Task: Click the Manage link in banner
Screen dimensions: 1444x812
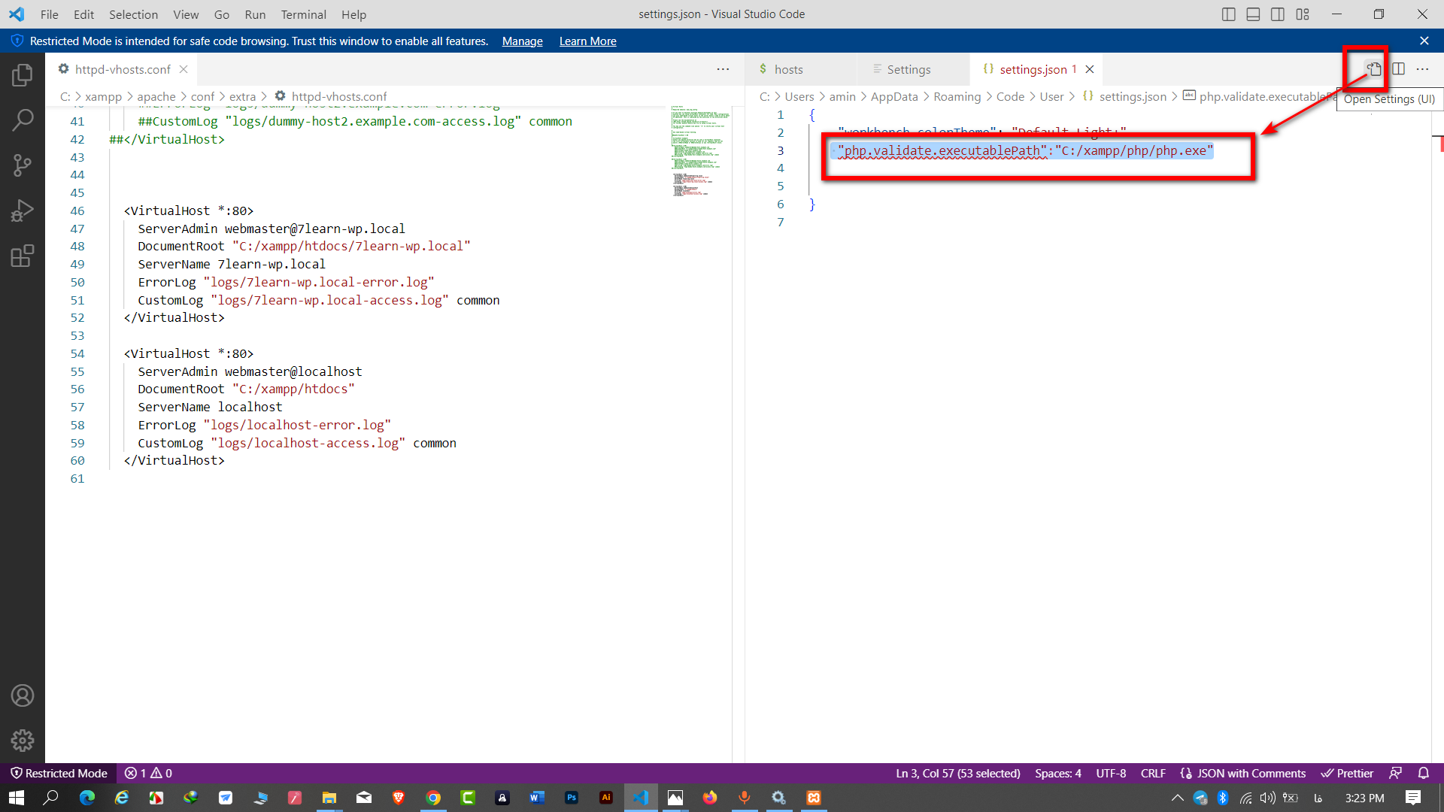Action: tap(522, 41)
